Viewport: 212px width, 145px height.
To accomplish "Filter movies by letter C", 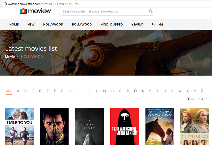I will tap(33, 91).
